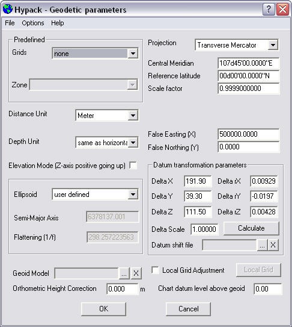Open the Options menu
Image resolution: width=292 pixels, height=327 pixels.
point(33,23)
